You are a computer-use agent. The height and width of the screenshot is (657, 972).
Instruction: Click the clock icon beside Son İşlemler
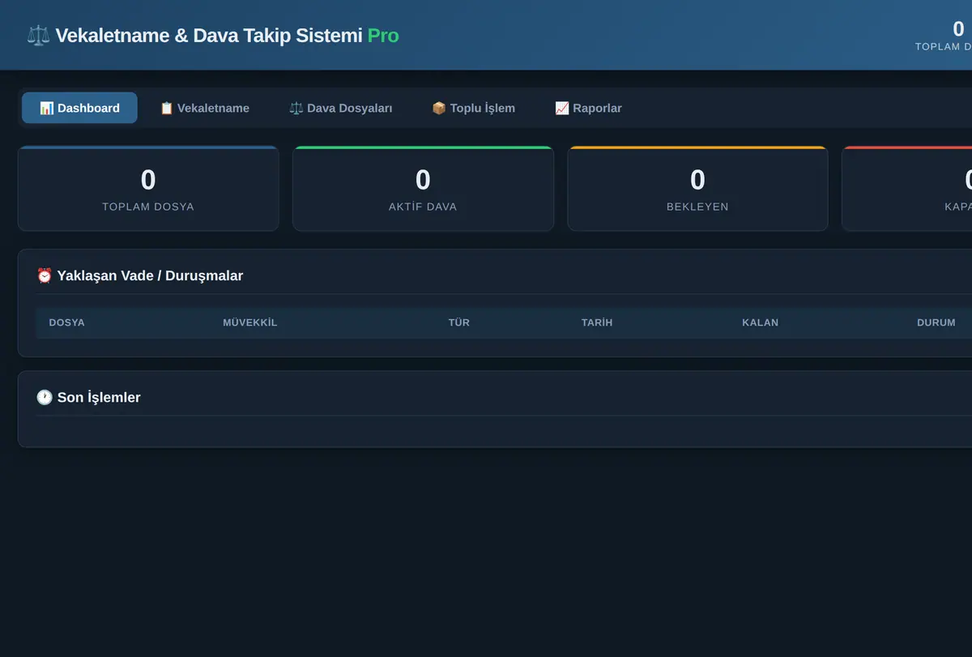[45, 397]
